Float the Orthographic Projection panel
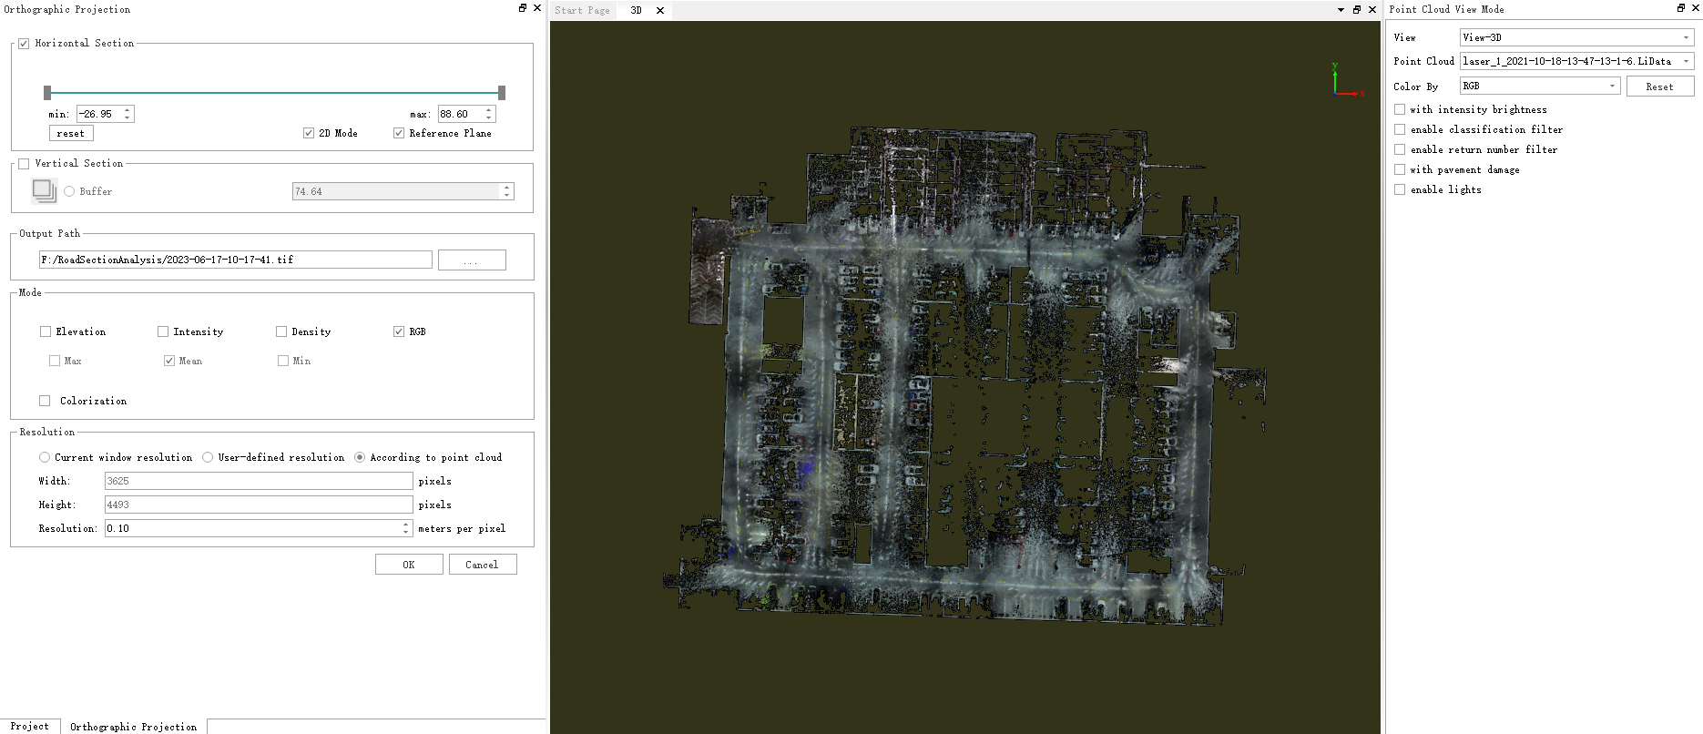The image size is (1703, 734). tap(523, 8)
